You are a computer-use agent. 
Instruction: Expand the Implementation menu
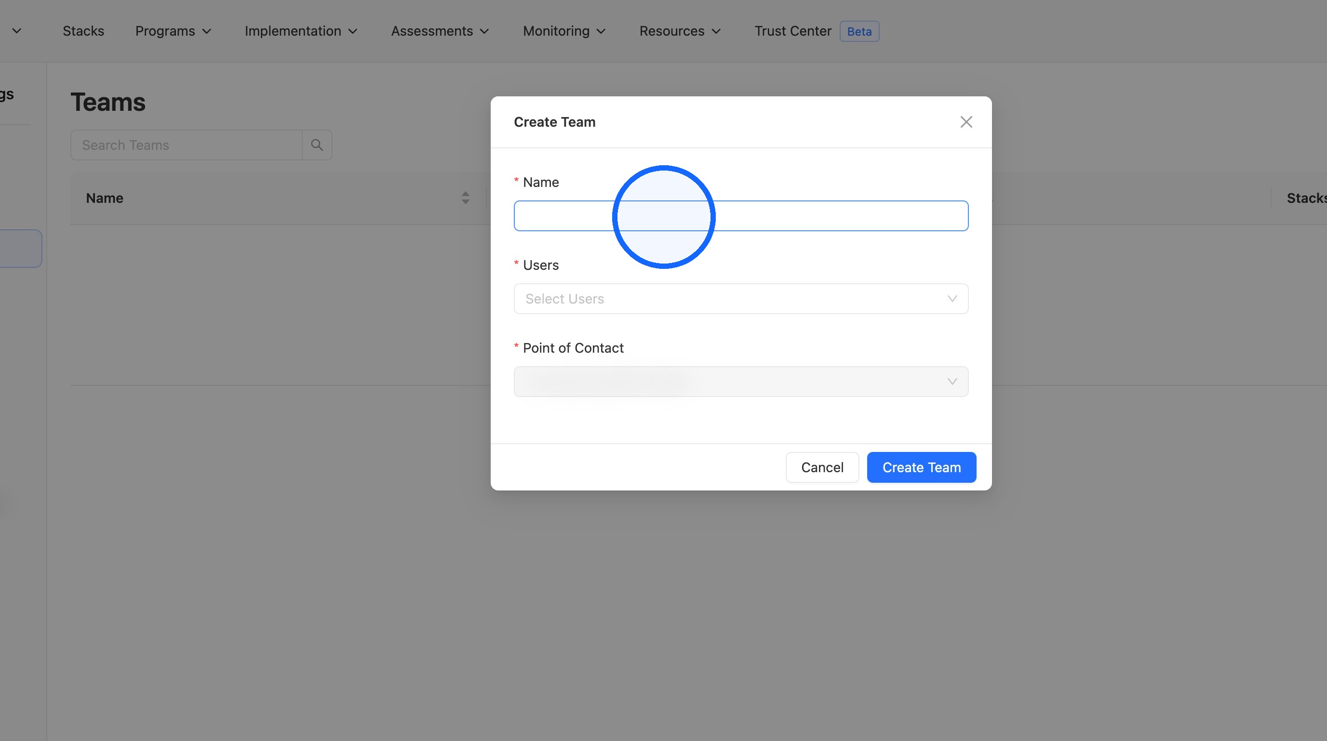pyautogui.click(x=301, y=31)
